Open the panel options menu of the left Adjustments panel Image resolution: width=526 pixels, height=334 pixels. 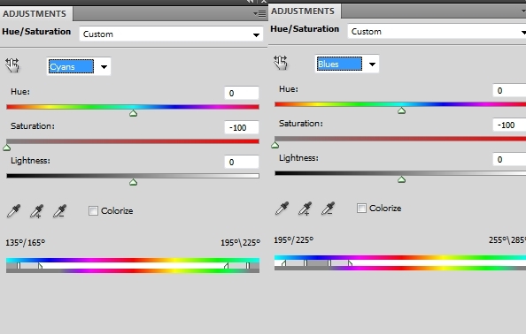[259, 14]
